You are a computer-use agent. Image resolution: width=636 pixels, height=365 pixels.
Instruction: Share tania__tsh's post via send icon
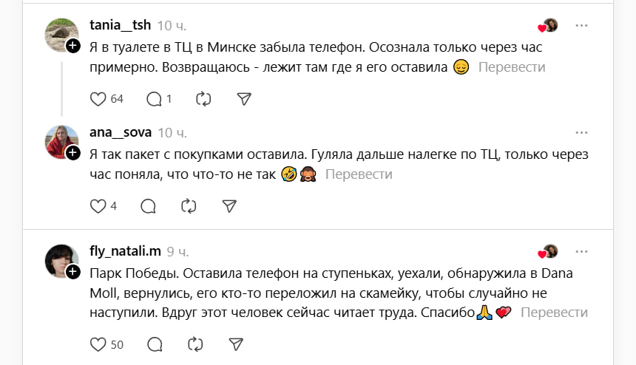point(245,99)
